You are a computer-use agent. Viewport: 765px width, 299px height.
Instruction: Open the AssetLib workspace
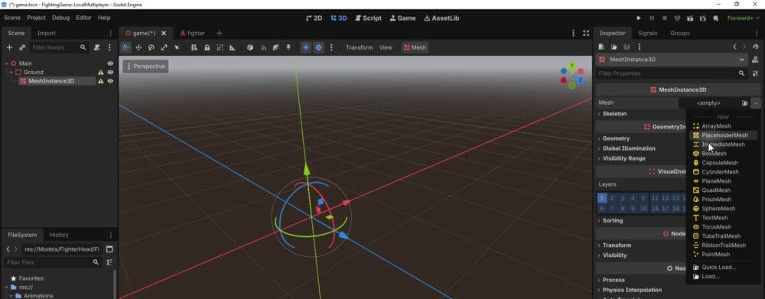pos(441,18)
